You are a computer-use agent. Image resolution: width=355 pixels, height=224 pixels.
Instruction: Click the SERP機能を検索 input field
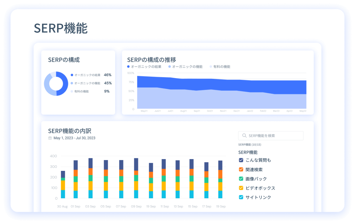click(274, 136)
